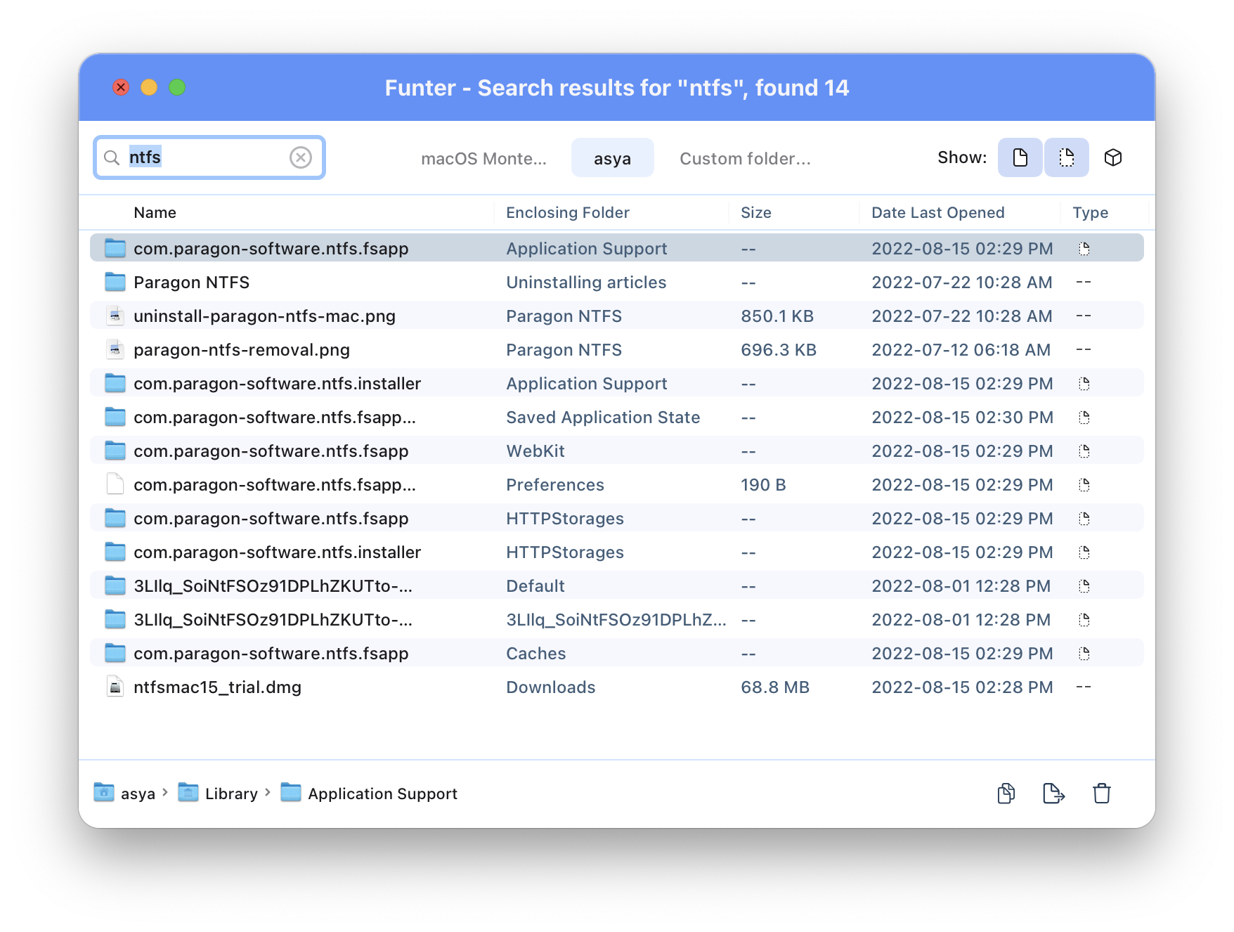Click folder icon in Saved Application State row
This screenshot has width=1234, height=932.
pyautogui.click(x=115, y=418)
